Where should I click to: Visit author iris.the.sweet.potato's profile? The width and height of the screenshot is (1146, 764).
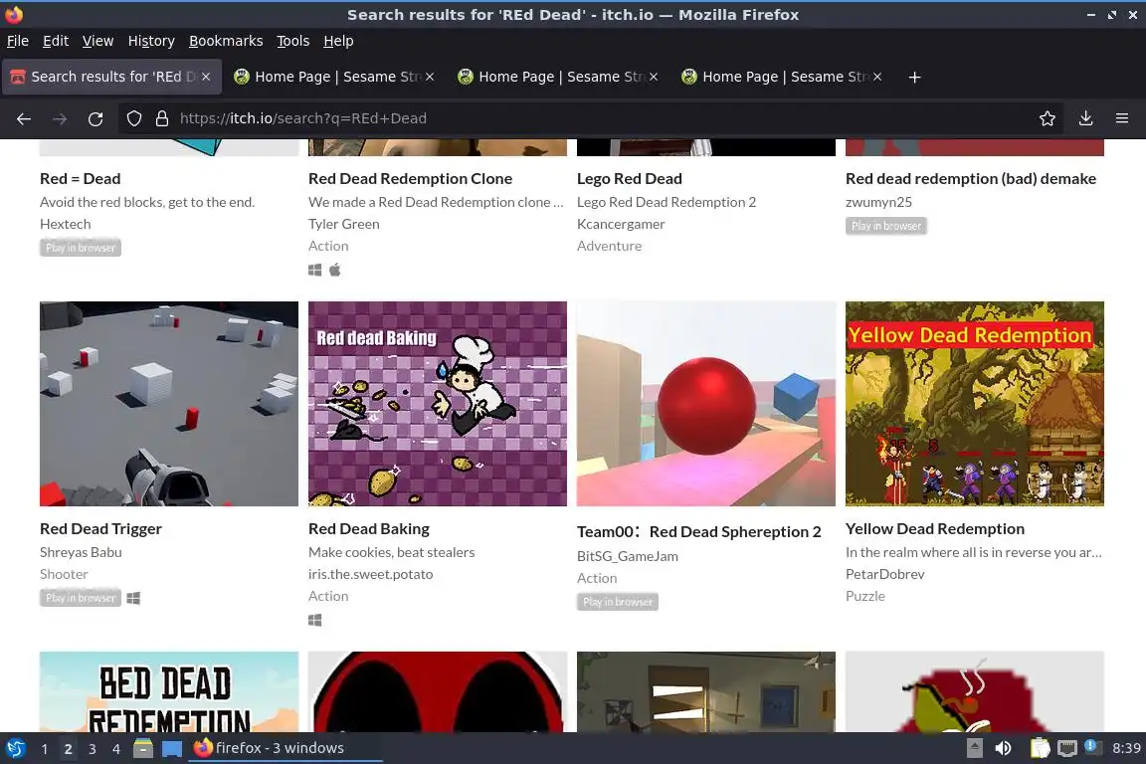pos(370,574)
